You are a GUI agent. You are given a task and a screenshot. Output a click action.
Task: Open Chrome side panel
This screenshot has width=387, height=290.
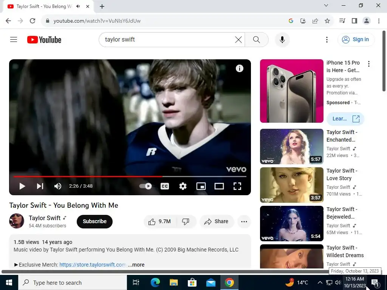[354, 21]
